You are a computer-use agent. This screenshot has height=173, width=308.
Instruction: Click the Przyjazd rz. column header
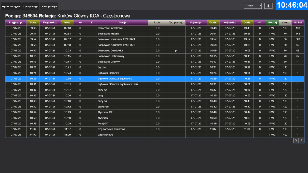click(x=50, y=22)
